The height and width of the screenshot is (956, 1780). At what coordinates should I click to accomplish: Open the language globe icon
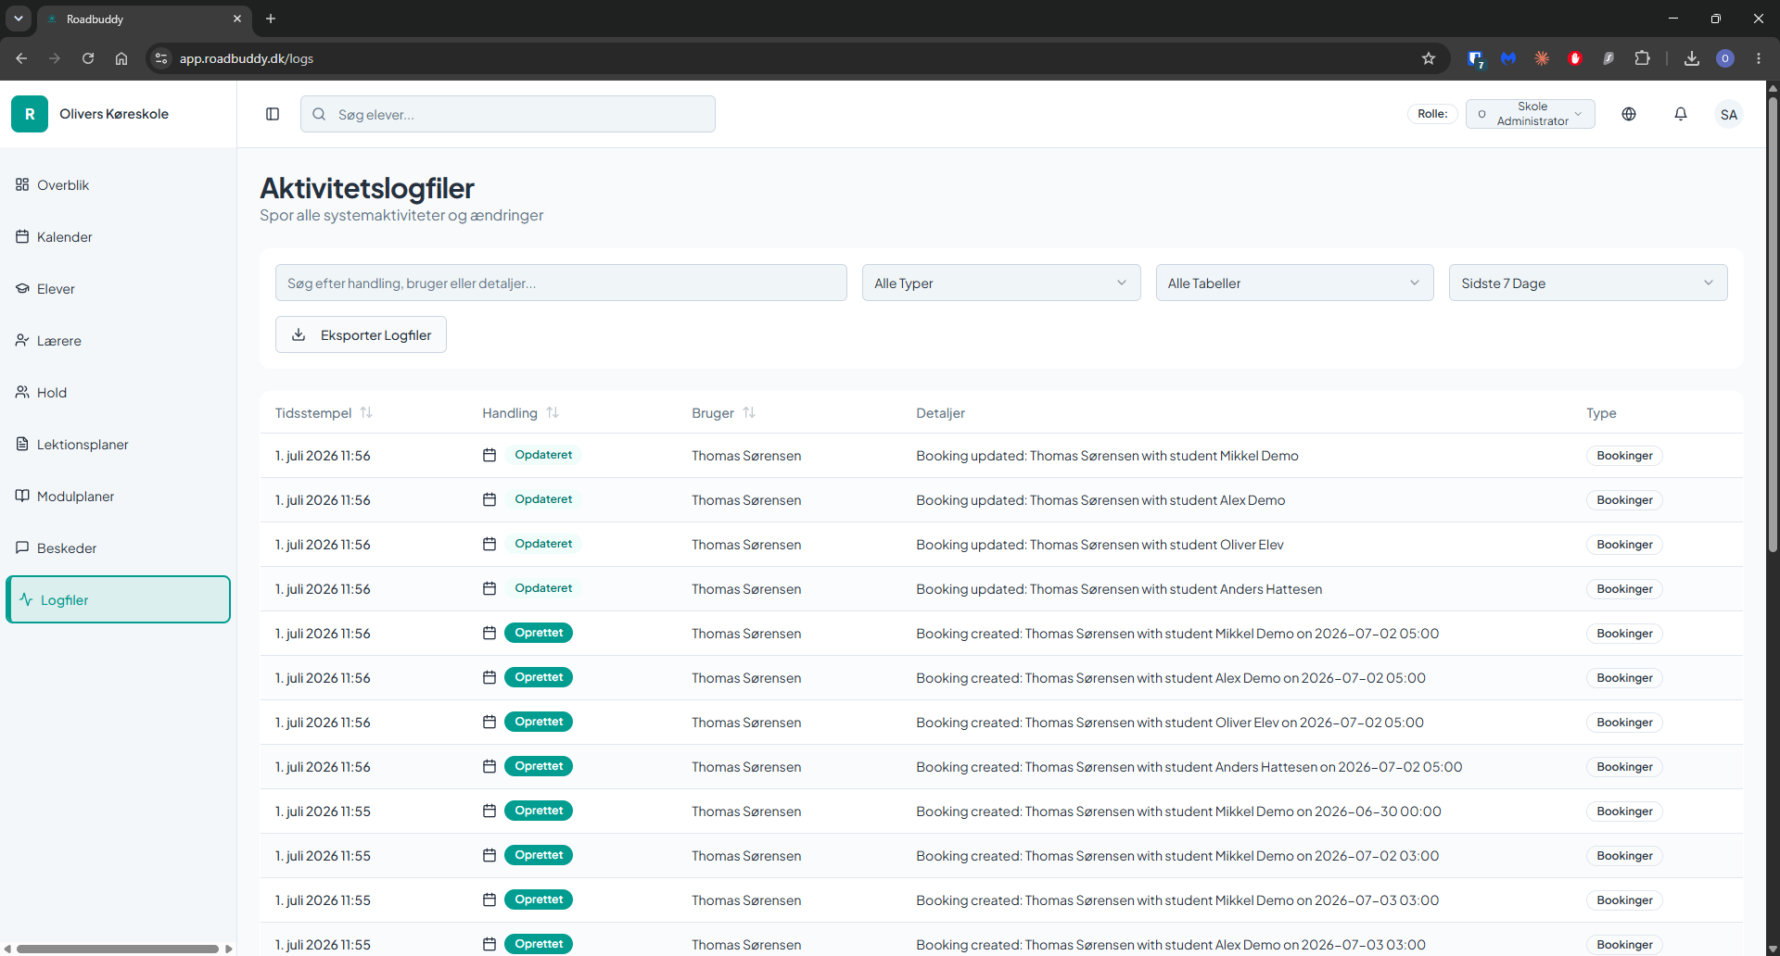(1629, 114)
